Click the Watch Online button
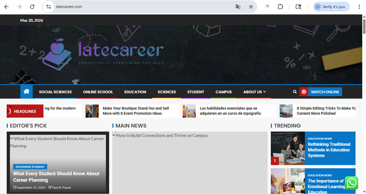366x194 pixels. (325, 92)
